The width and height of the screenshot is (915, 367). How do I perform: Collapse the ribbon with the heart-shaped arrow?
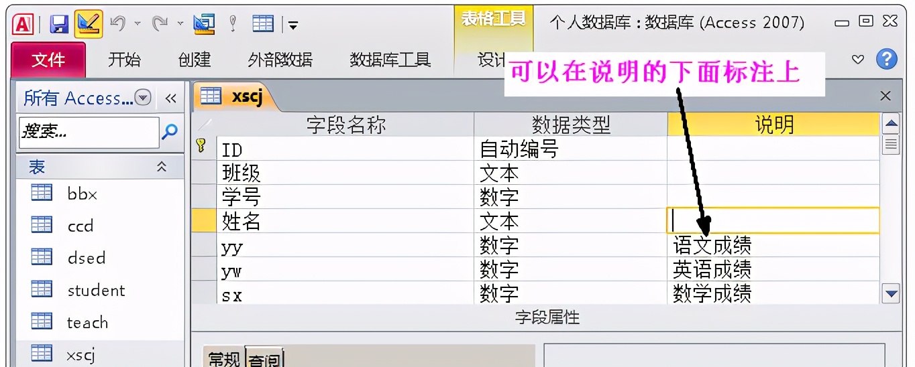tap(857, 59)
